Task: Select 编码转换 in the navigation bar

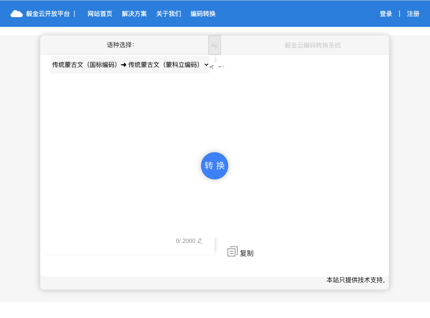Action: [x=203, y=14]
